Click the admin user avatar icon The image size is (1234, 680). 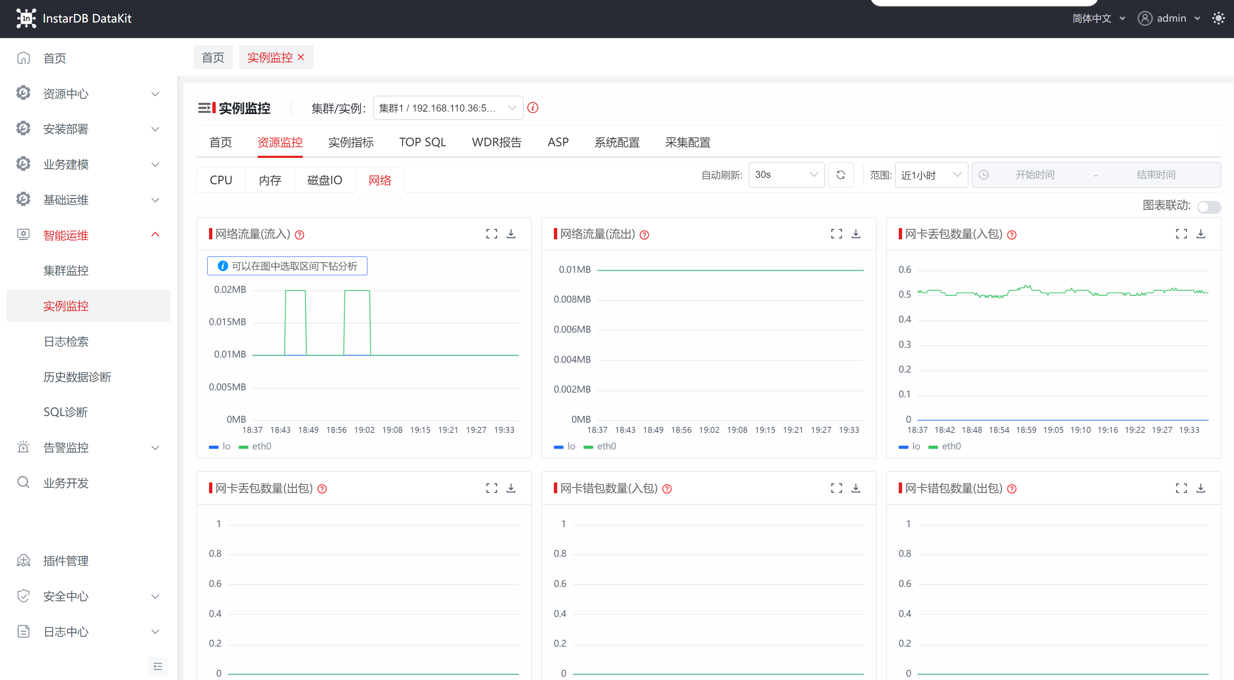pos(1145,18)
